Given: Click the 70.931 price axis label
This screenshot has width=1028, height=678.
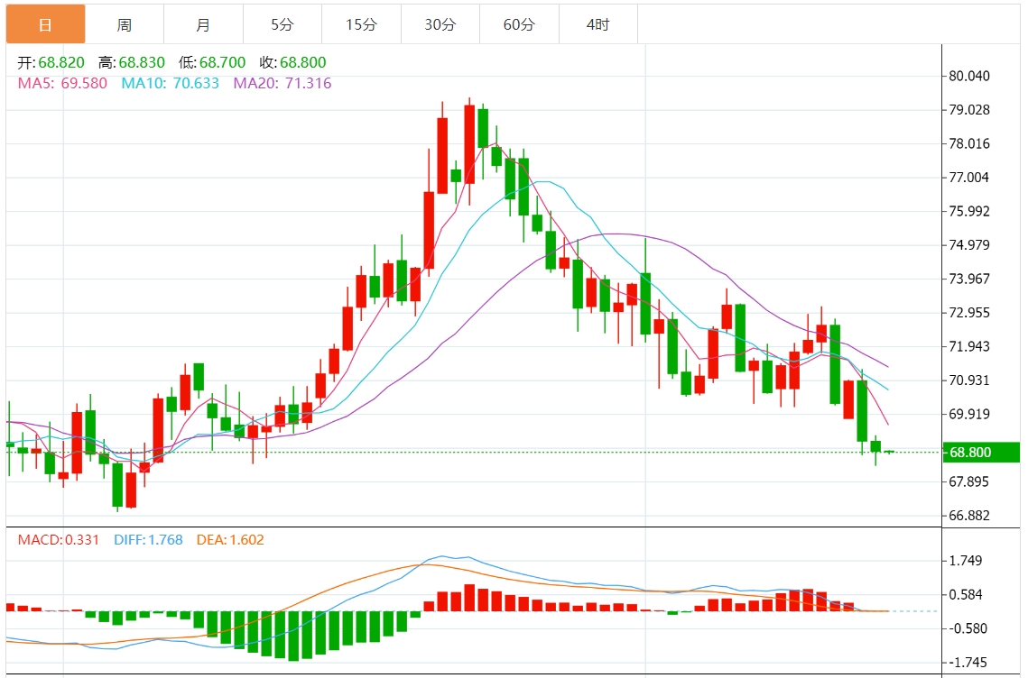Looking at the screenshot, I should (969, 380).
